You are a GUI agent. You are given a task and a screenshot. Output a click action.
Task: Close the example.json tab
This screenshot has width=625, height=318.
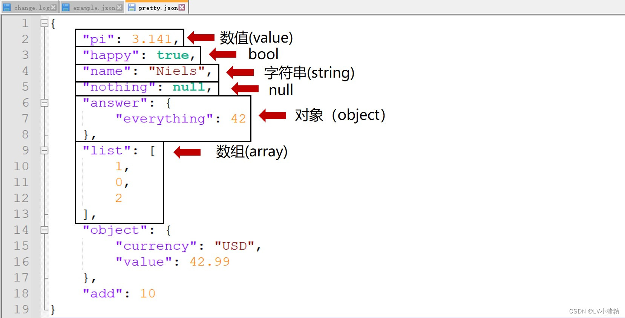pyautogui.click(x=119, y=8)
